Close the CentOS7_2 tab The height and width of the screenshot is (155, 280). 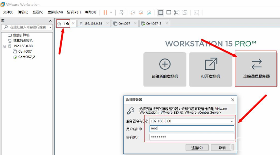point(167,23)
